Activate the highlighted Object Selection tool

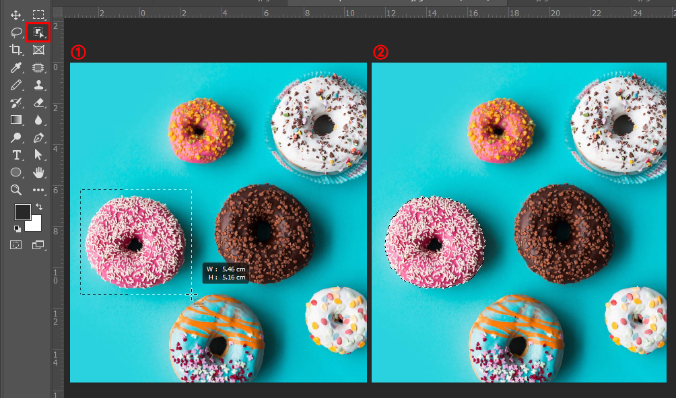tap(38, 32)
